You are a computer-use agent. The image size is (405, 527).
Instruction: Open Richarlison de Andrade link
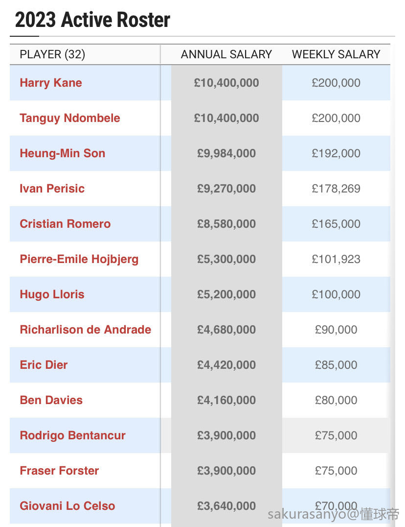(x=86, y=330)
